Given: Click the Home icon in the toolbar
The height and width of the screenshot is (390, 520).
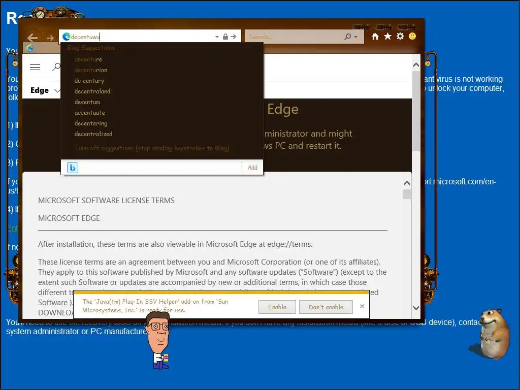Looking at the screenshot, I should [x=375, y=37].
